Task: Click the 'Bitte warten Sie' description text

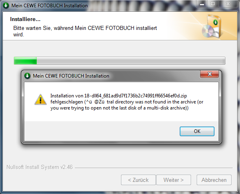Action: click(85, 31)
